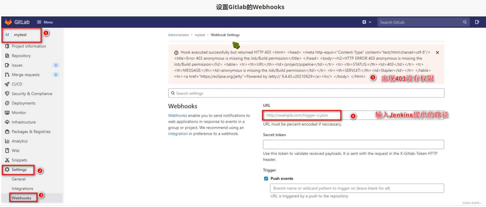Click the Infrastructure cloud icon

7,122
